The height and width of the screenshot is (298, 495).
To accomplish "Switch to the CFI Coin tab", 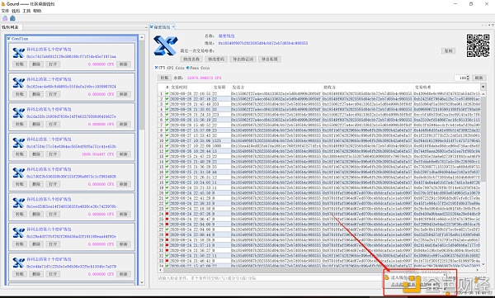I will [176, 68].
